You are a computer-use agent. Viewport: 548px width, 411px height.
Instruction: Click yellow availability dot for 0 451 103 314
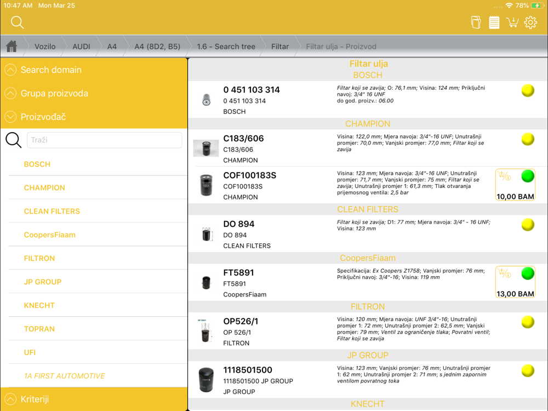click(528, 90)
